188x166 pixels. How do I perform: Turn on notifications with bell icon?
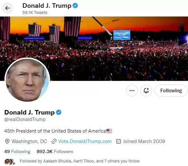pos(146,91)
